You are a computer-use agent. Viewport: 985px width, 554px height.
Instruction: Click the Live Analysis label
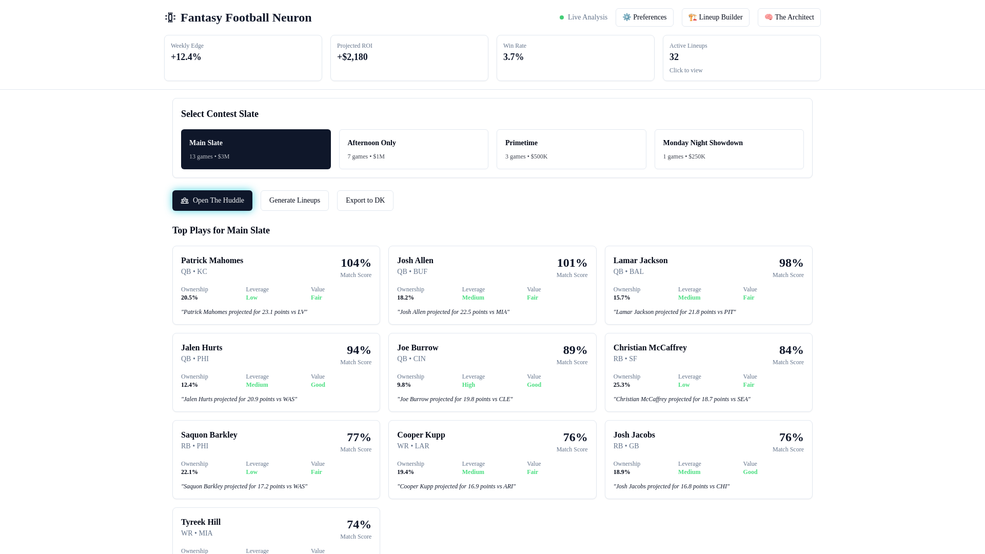(587, 17)
